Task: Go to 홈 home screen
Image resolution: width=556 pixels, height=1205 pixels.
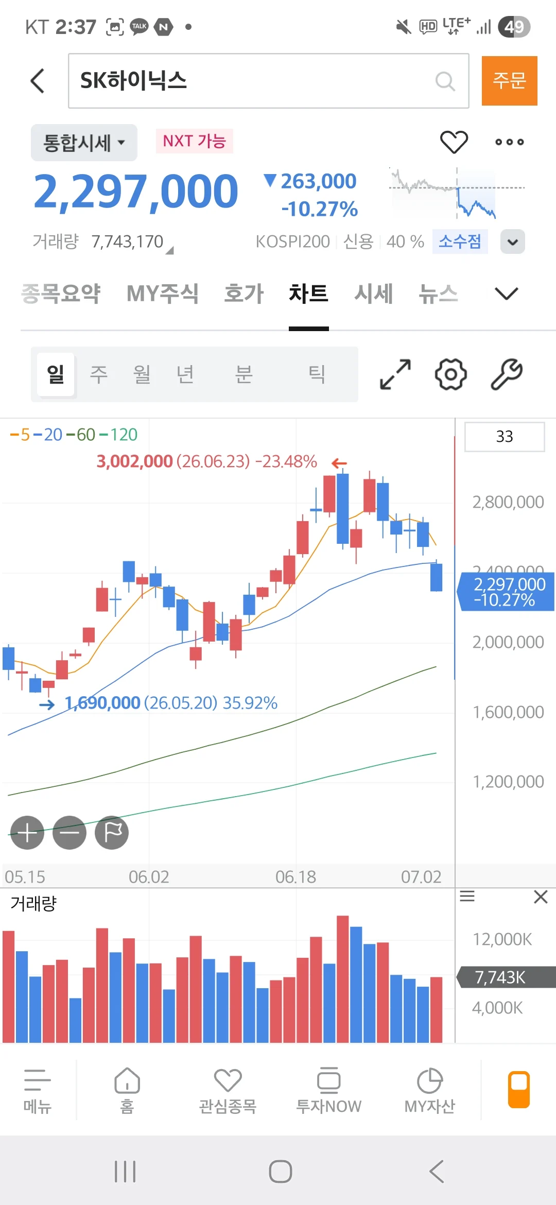Action: 127,1091
